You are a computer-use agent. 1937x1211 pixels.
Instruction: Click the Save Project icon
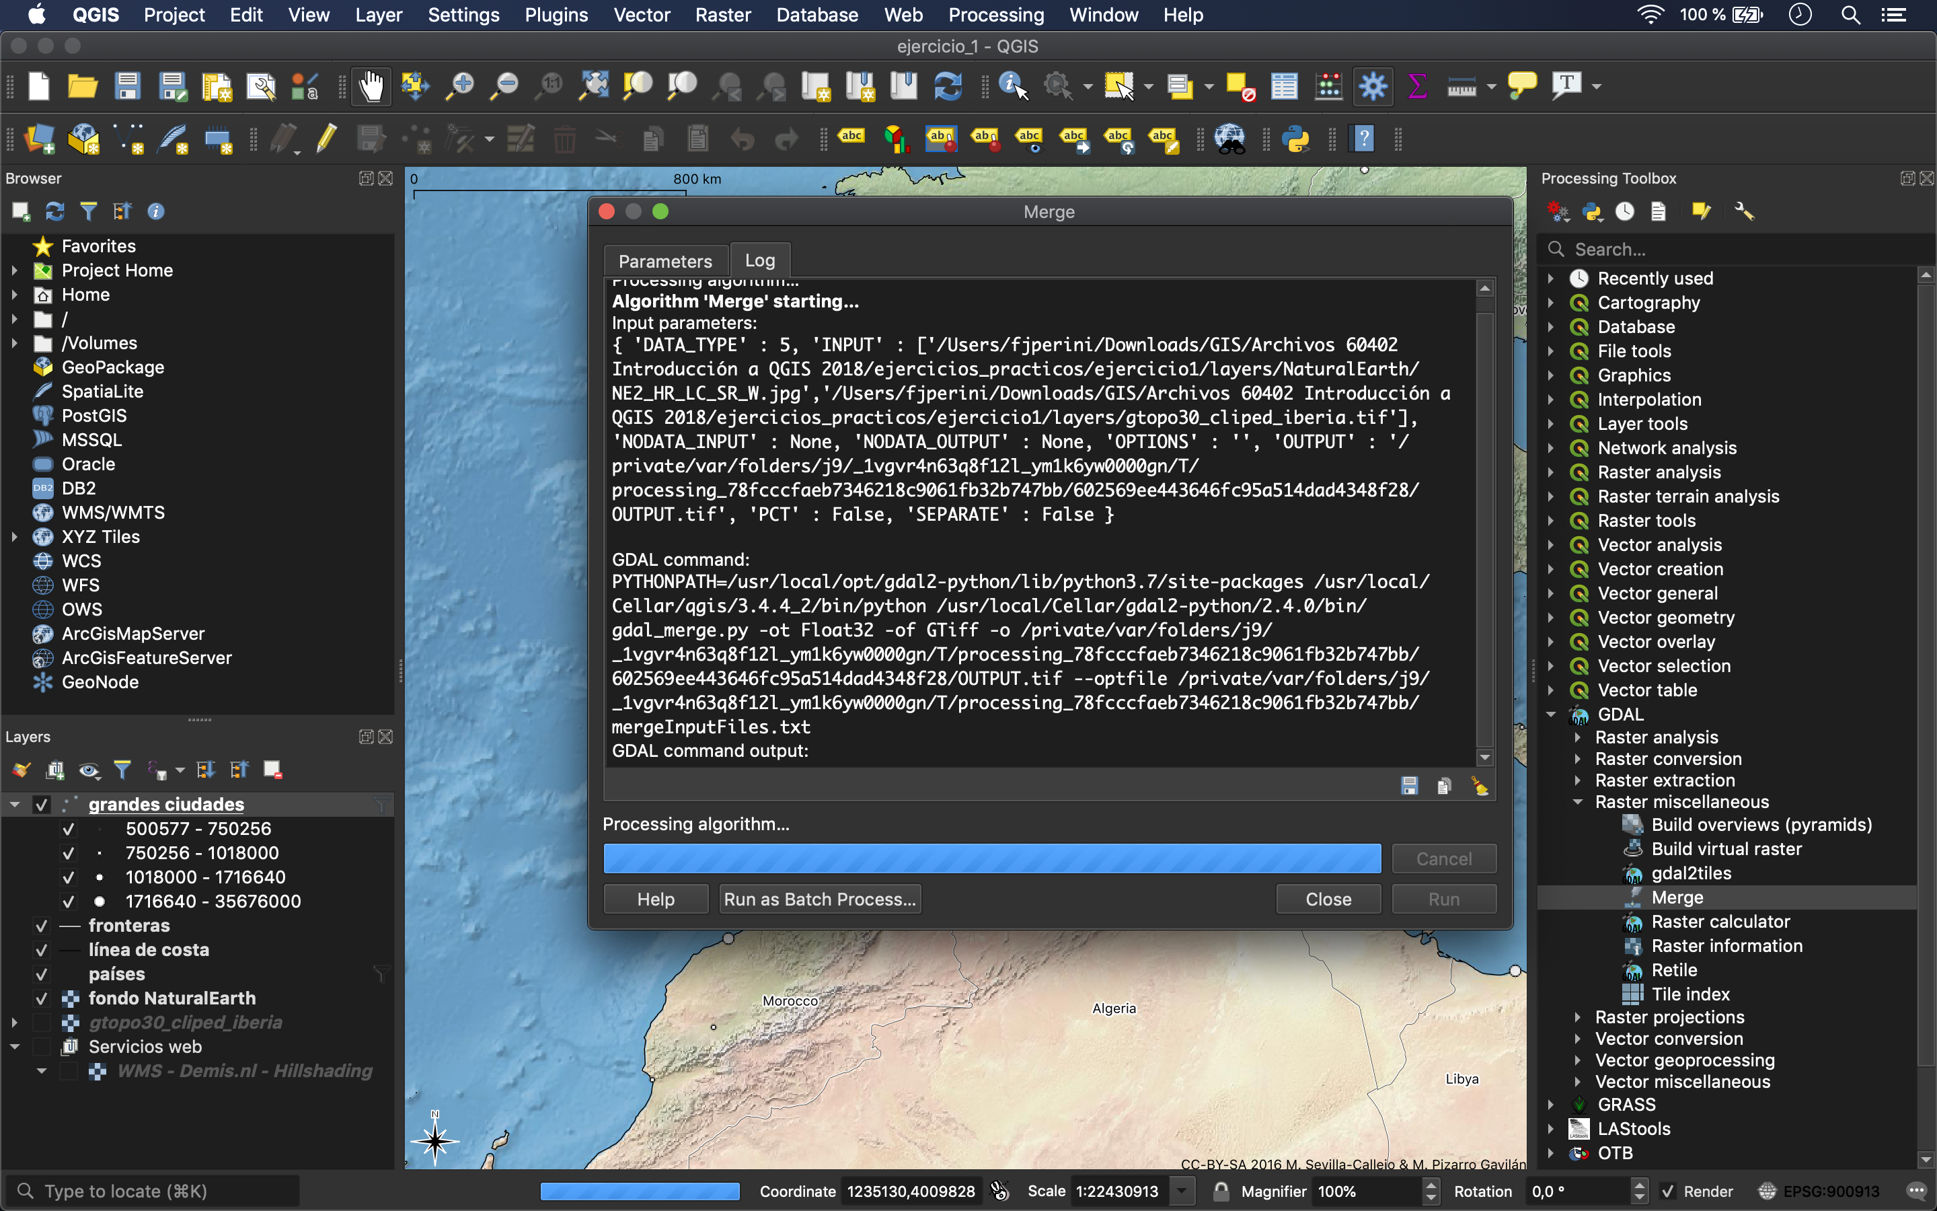point(127,85)
